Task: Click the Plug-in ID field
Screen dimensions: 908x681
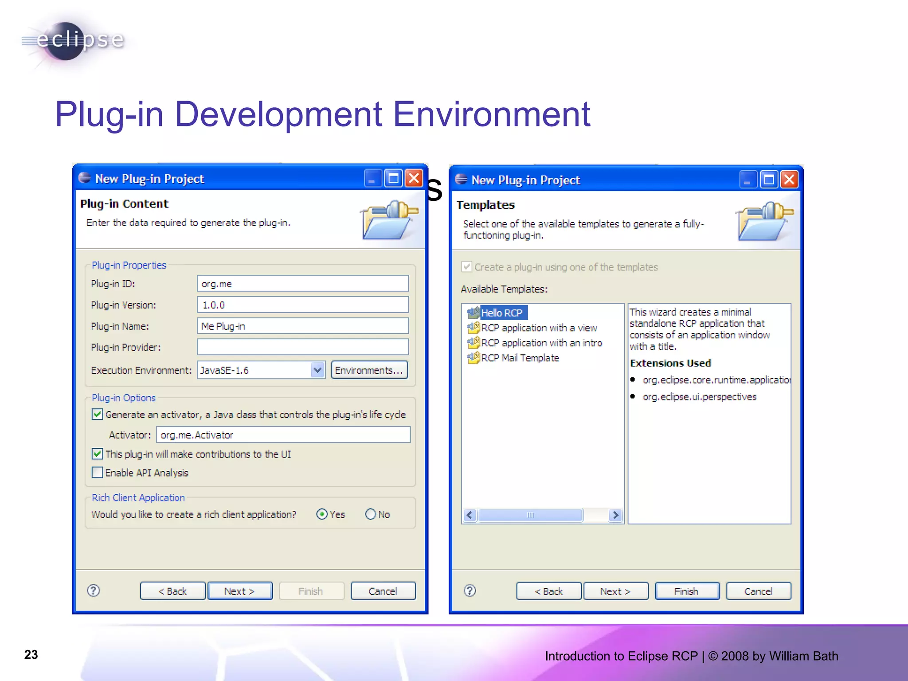Action: point(303,283)
